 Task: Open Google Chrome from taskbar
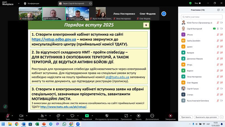[x=17, y=124]
